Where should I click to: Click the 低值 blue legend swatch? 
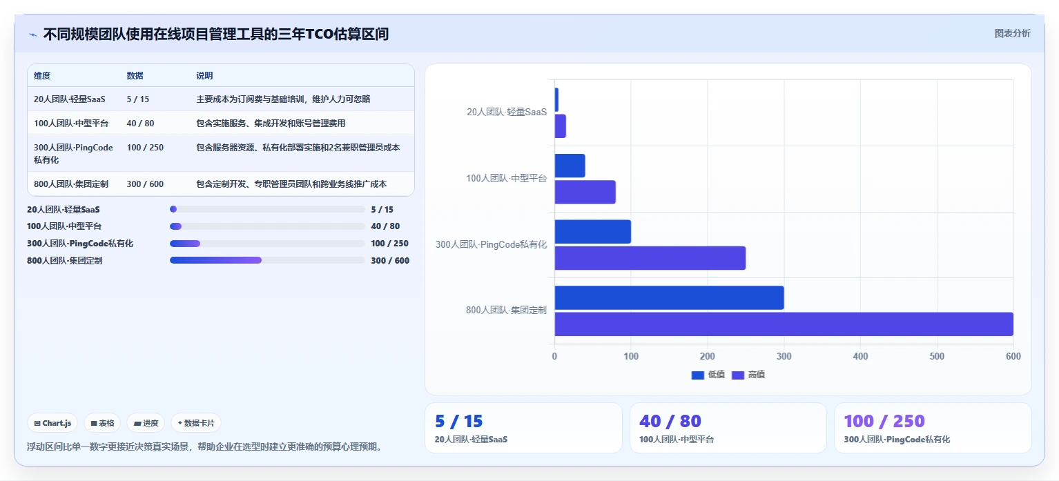point(697,375)
